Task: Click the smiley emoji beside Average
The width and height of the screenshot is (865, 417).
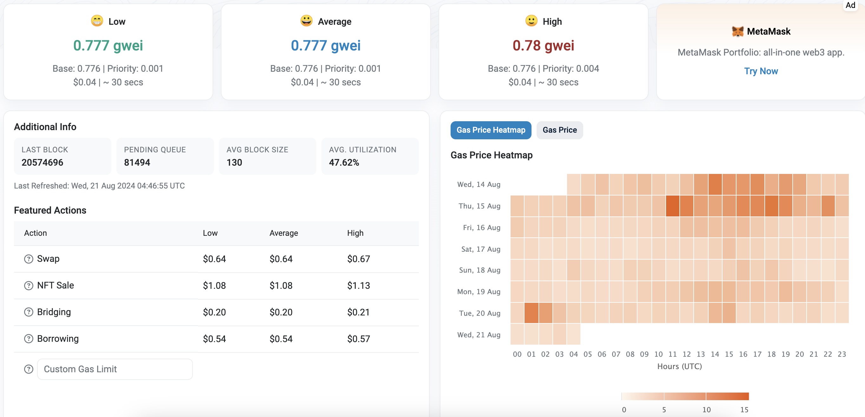Action: pyautogui.click(x=306, y=21)
